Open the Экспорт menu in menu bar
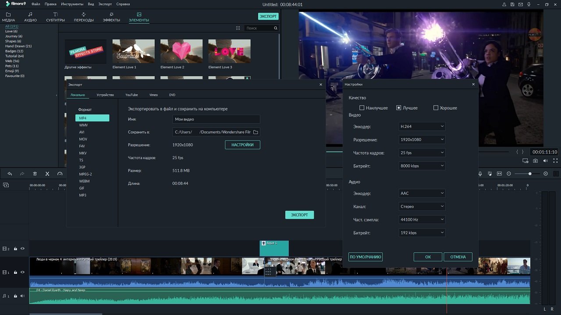 pos(105,4)
